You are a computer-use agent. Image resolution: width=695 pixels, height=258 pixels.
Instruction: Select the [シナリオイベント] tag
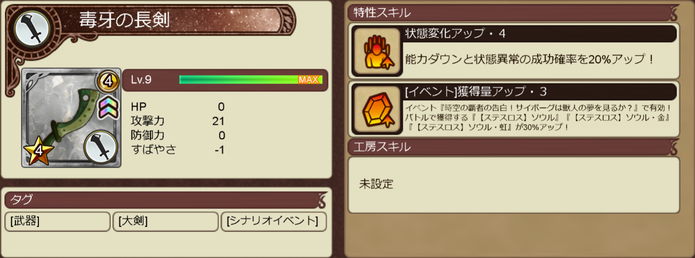coord(274,222)
